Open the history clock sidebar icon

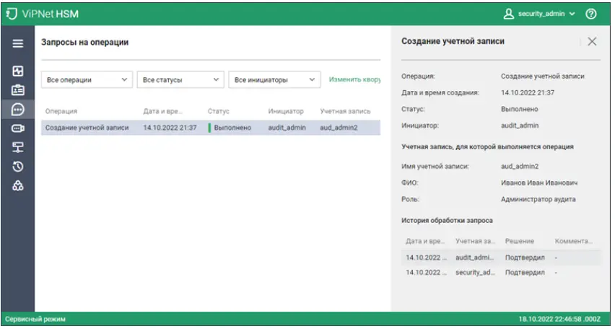pos(18,166)
